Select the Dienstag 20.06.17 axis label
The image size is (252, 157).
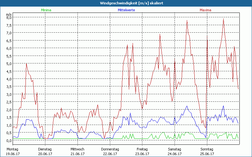click(x=45, y=151)
